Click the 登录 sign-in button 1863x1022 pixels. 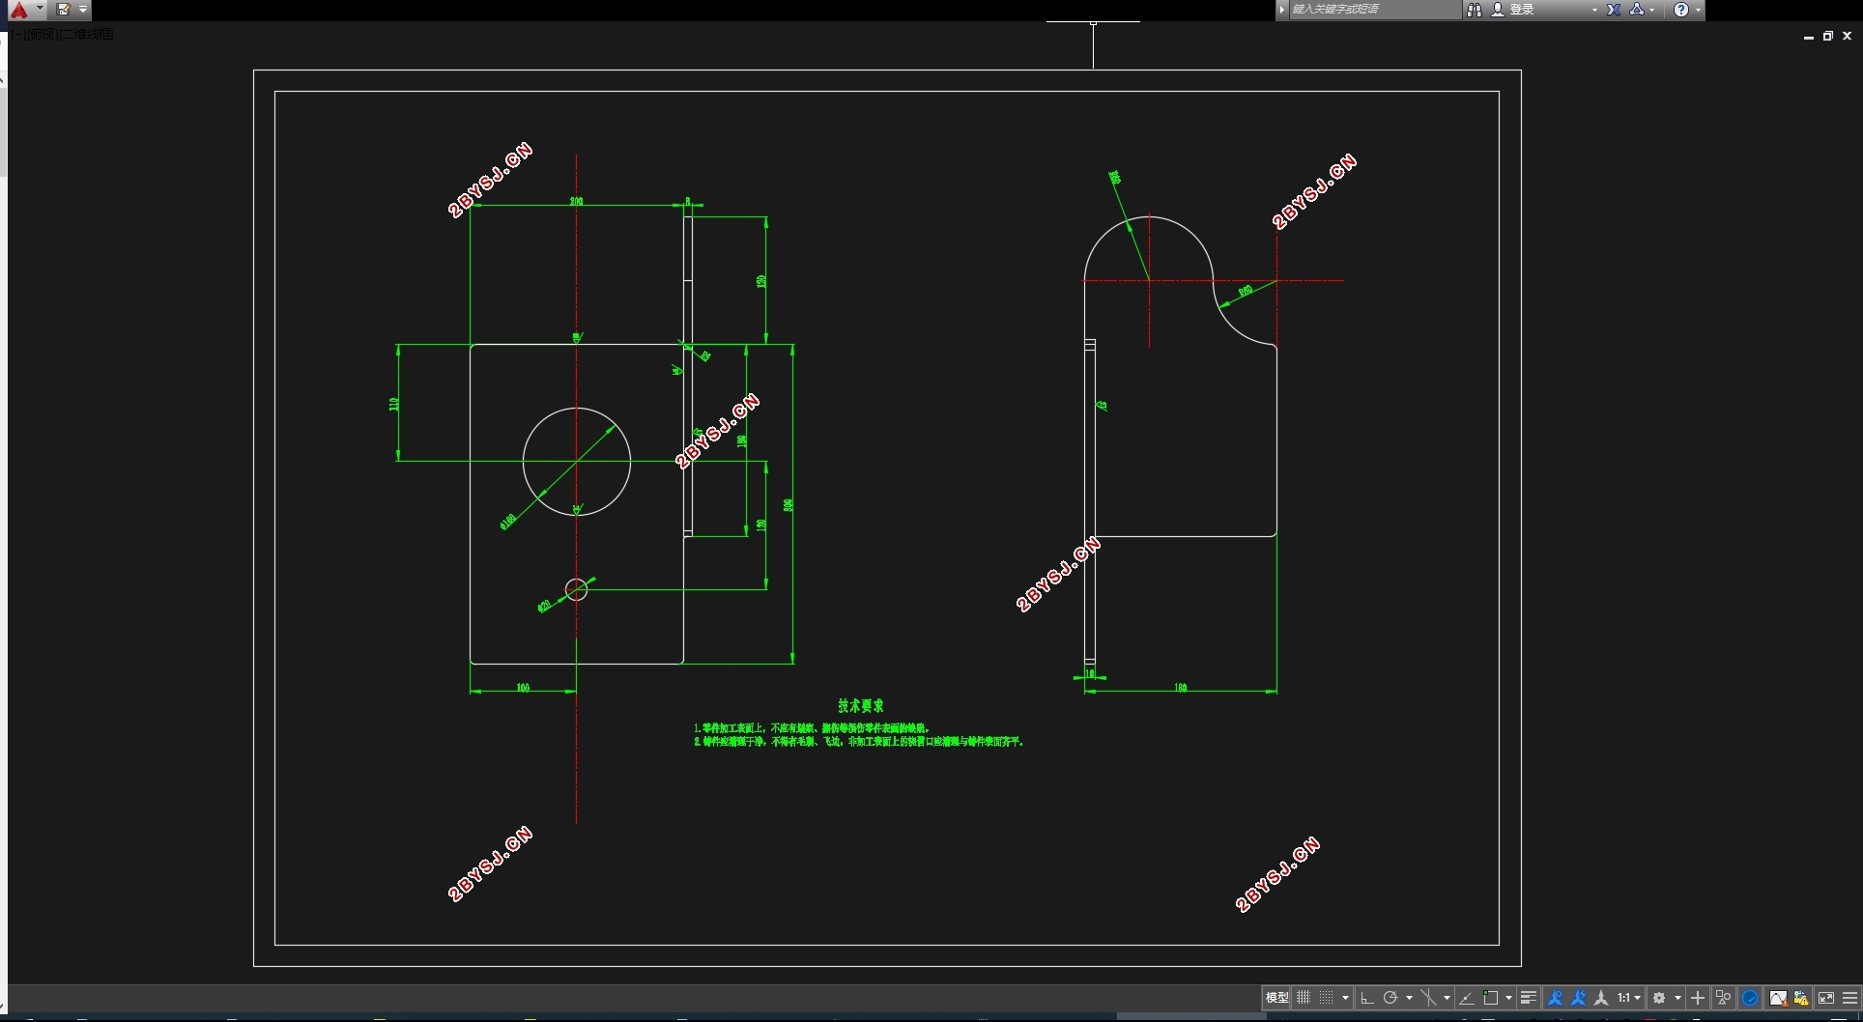1513,10
